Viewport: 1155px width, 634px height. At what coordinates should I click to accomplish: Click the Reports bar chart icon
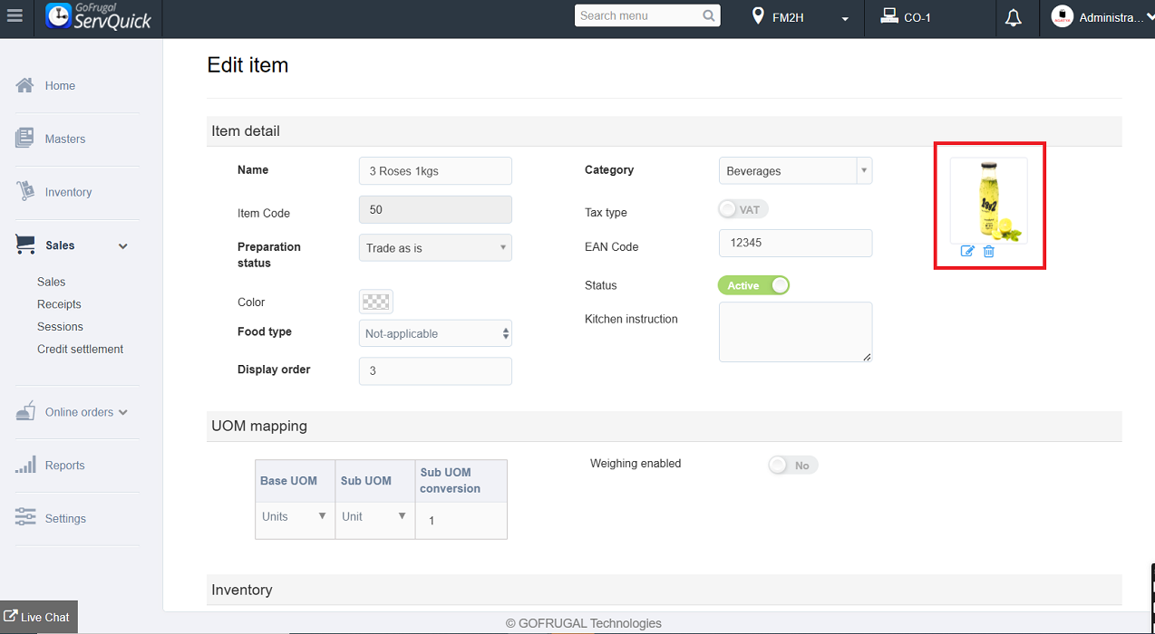tap(25, 465)
